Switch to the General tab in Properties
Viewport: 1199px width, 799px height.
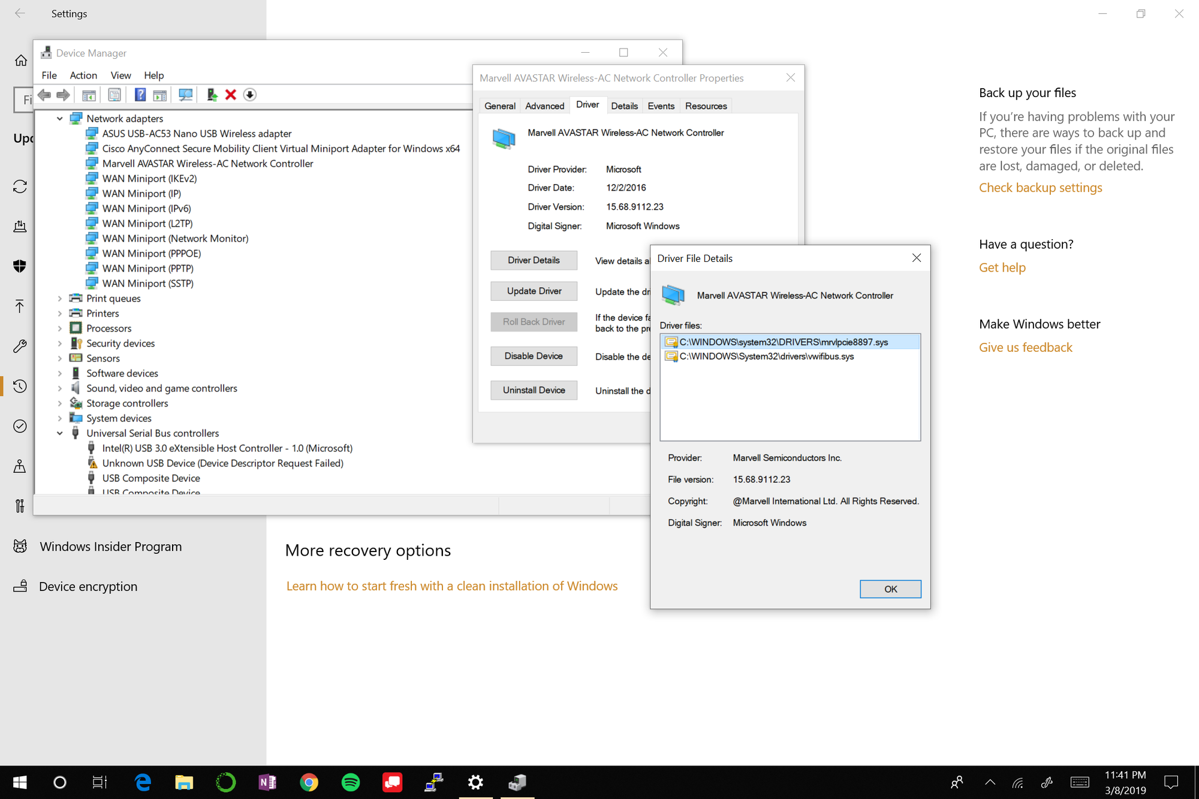[x=500, y=106]
